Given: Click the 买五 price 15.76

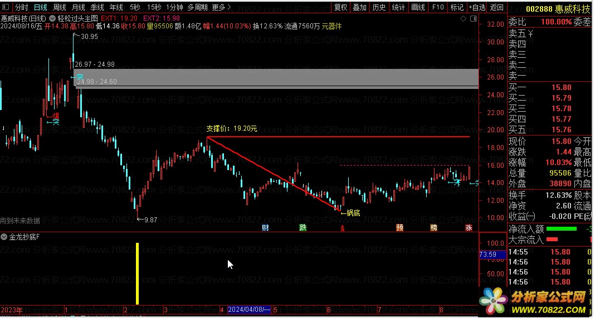Looking at the screenshot, I should (561, 130).
